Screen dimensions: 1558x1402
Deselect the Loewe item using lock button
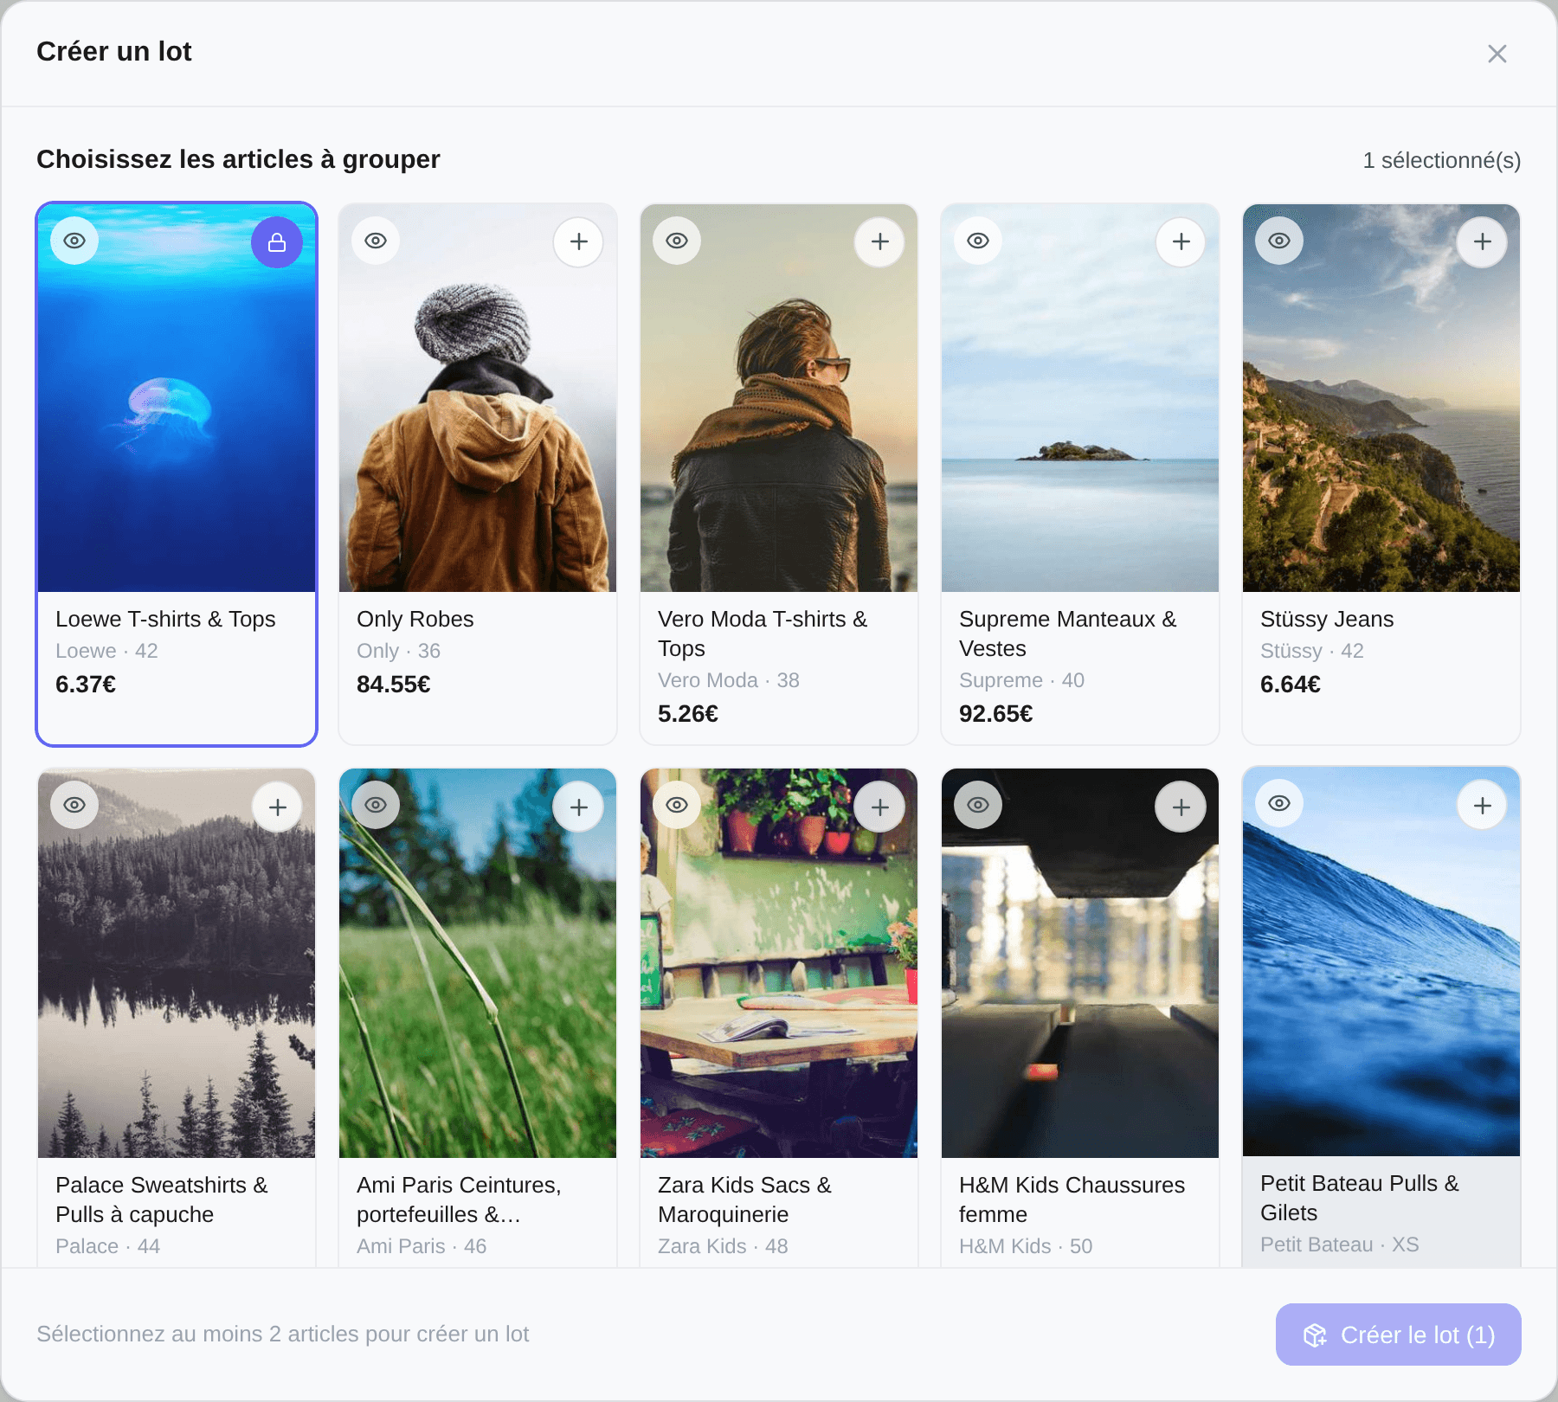pos(277,242)
